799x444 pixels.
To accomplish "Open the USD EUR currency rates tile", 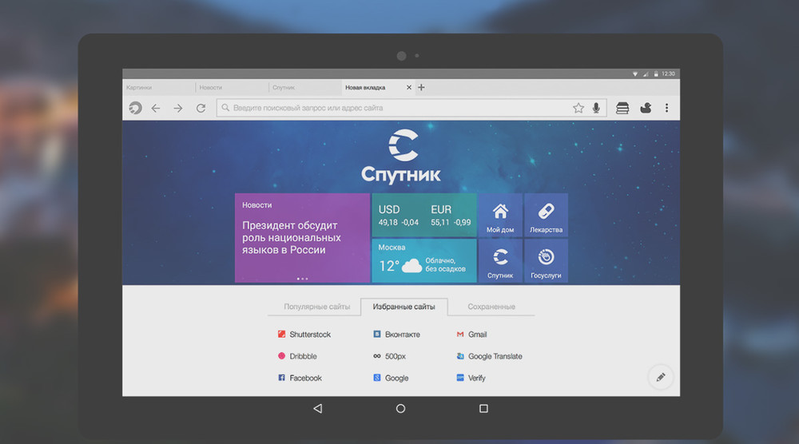I will coord(424,215).
